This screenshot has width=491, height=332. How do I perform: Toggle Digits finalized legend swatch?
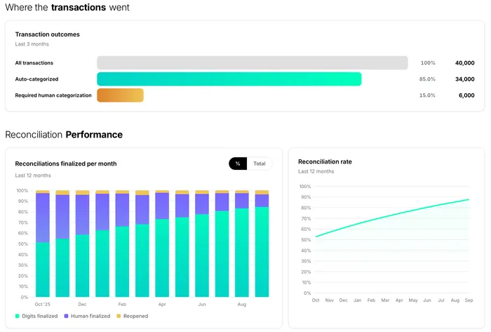(18, 316)
